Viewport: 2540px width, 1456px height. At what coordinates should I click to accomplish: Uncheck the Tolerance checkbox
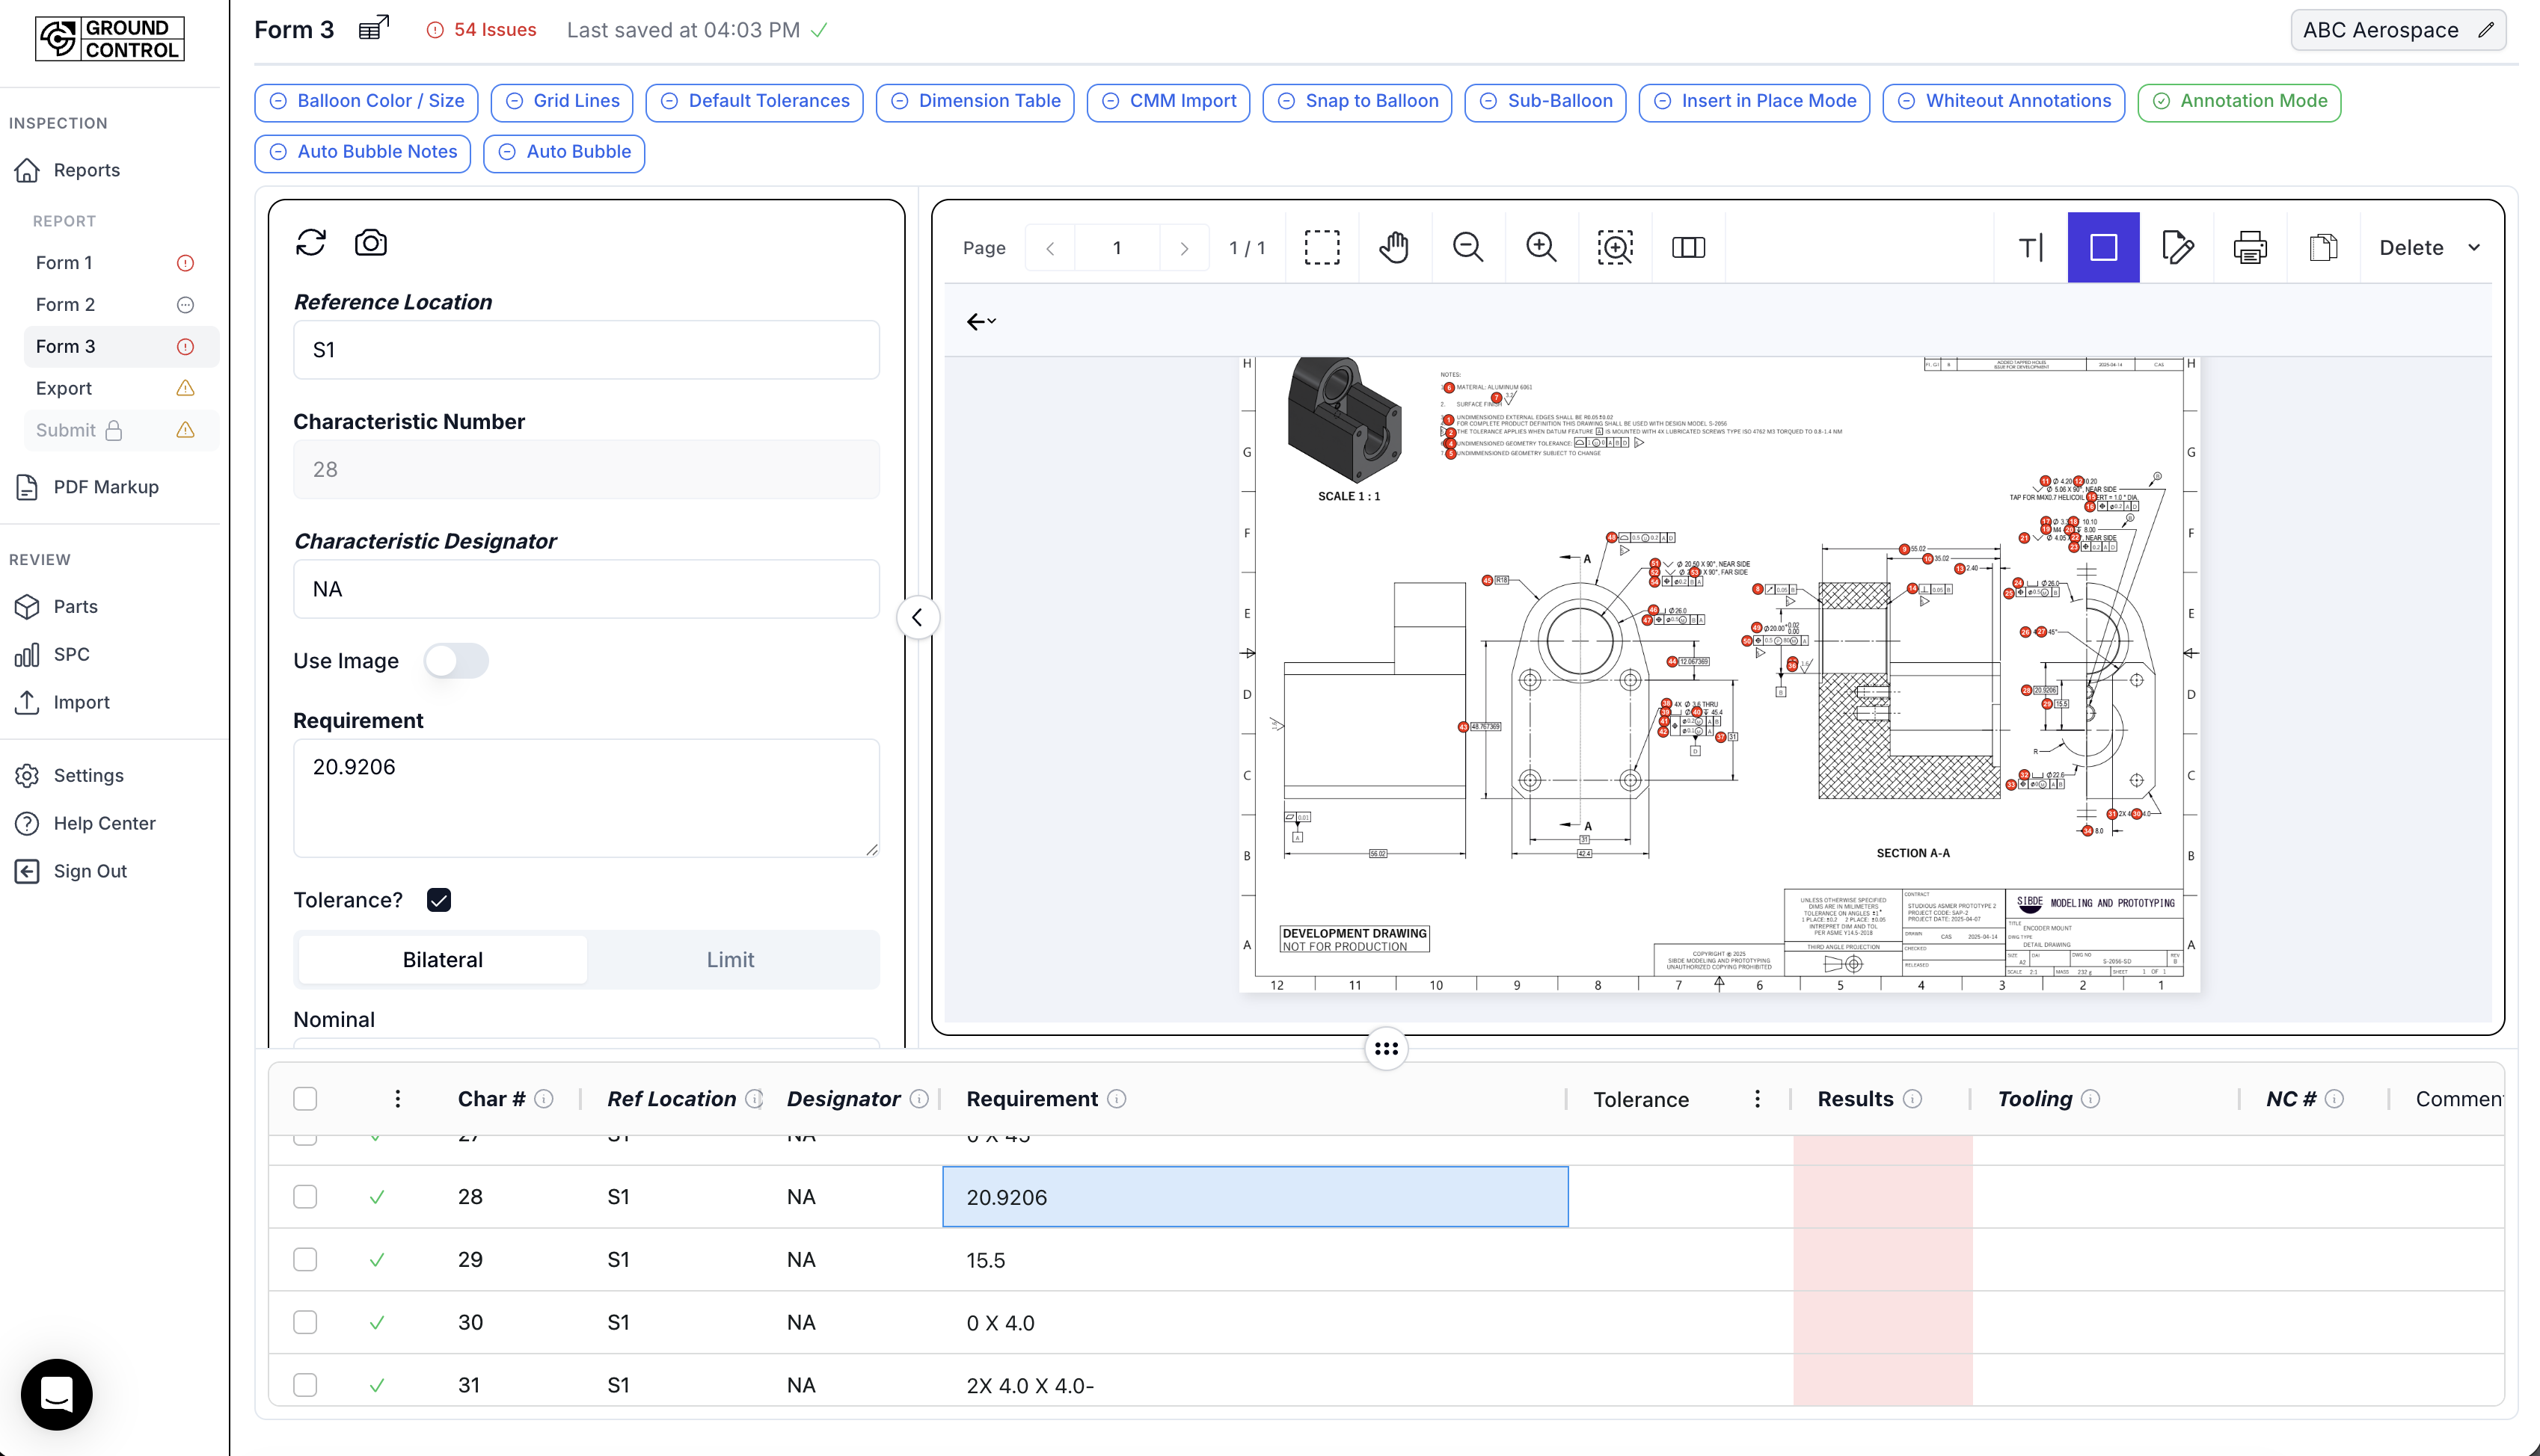pyautogui.click(x=438, y=900)
